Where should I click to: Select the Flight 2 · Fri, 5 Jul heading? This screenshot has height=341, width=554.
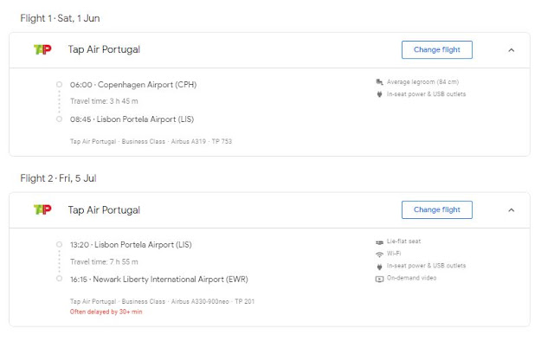point(58,178)
